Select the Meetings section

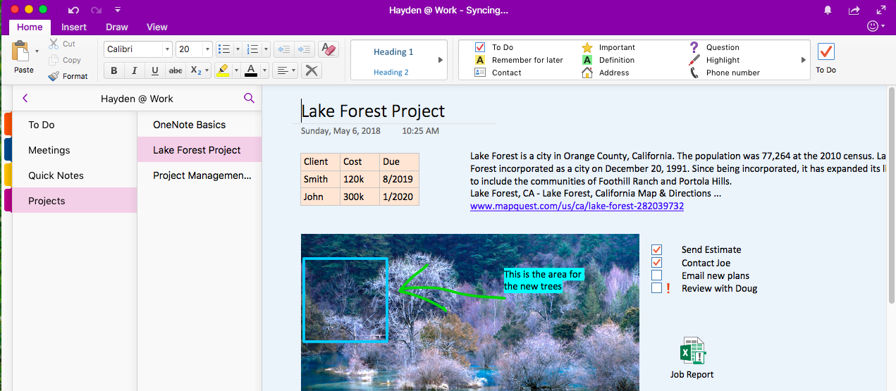click(49, 150)
